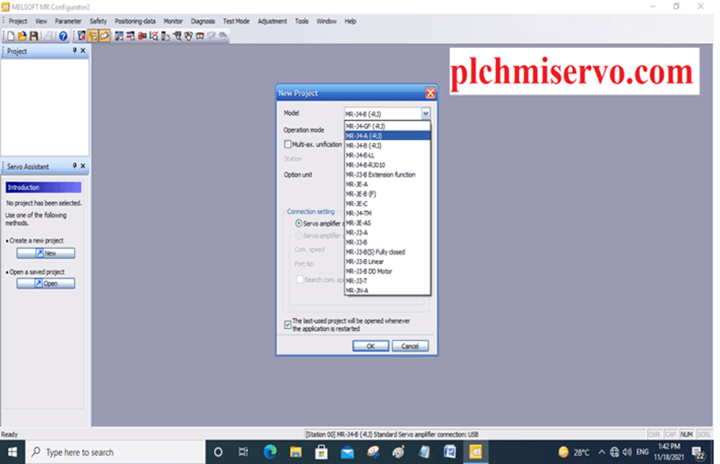
Task: Select the Servo amplifier connection radio button
Action: point(298,223)
